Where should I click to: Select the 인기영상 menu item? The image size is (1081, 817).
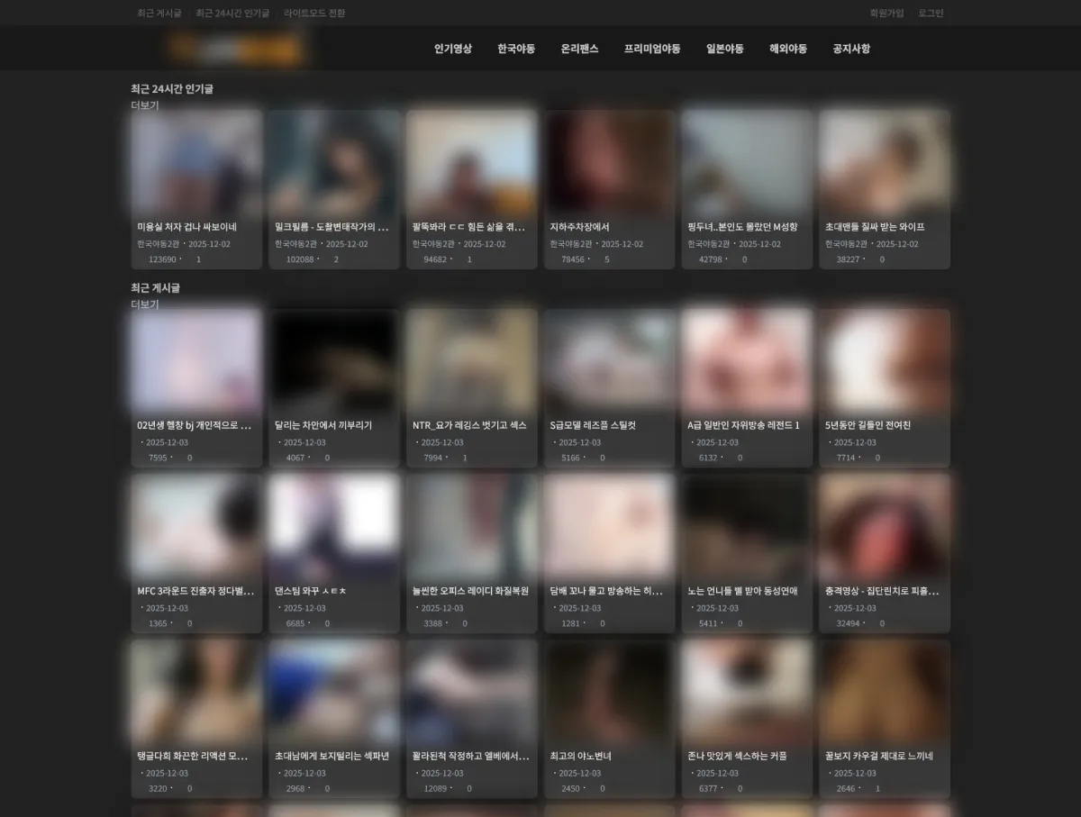coord(452,49)
